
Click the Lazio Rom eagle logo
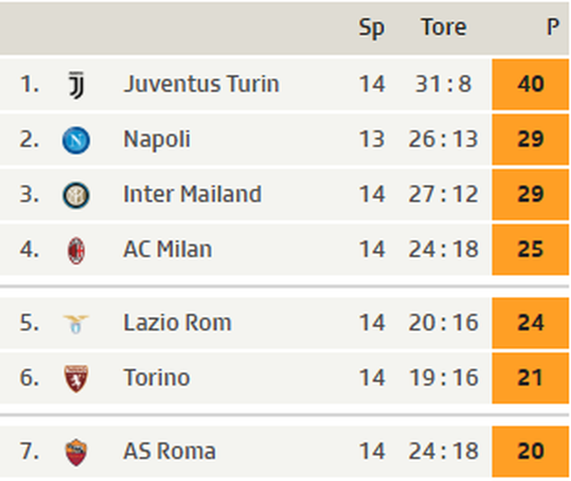pos(76,323)
